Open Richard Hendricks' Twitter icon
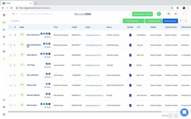Viewport: 191px width, 119px height. (47, 44)
